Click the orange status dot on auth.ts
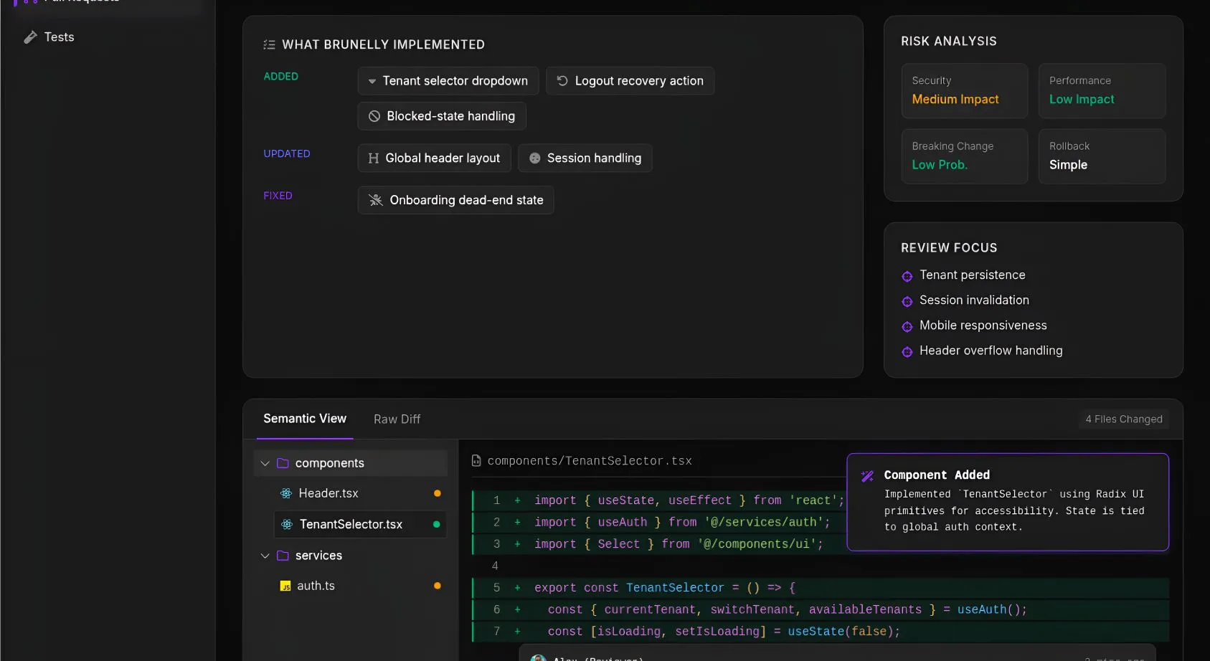The height and width of the screenshot is (661, 1210). [x=437, y=586]
